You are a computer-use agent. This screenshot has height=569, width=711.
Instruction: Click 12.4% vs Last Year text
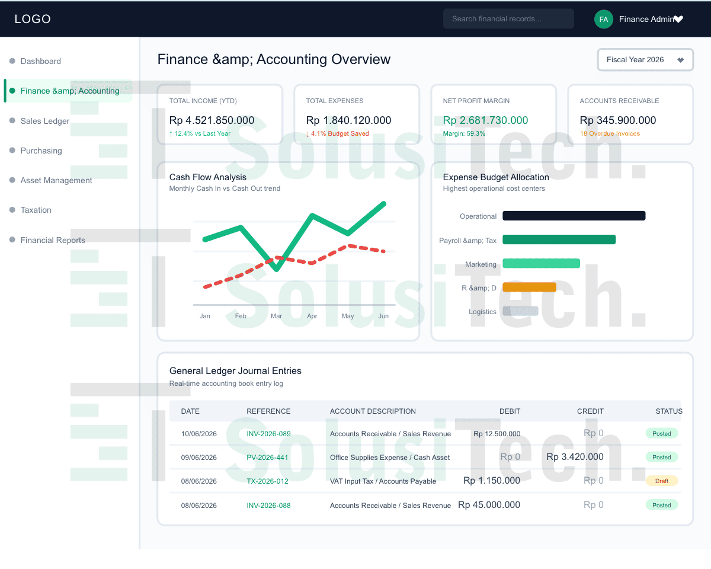pyautogui.click(x=200, y=134)
